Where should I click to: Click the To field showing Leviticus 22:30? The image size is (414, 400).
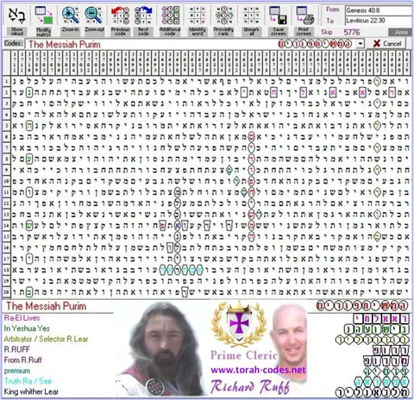pos(379,21)
